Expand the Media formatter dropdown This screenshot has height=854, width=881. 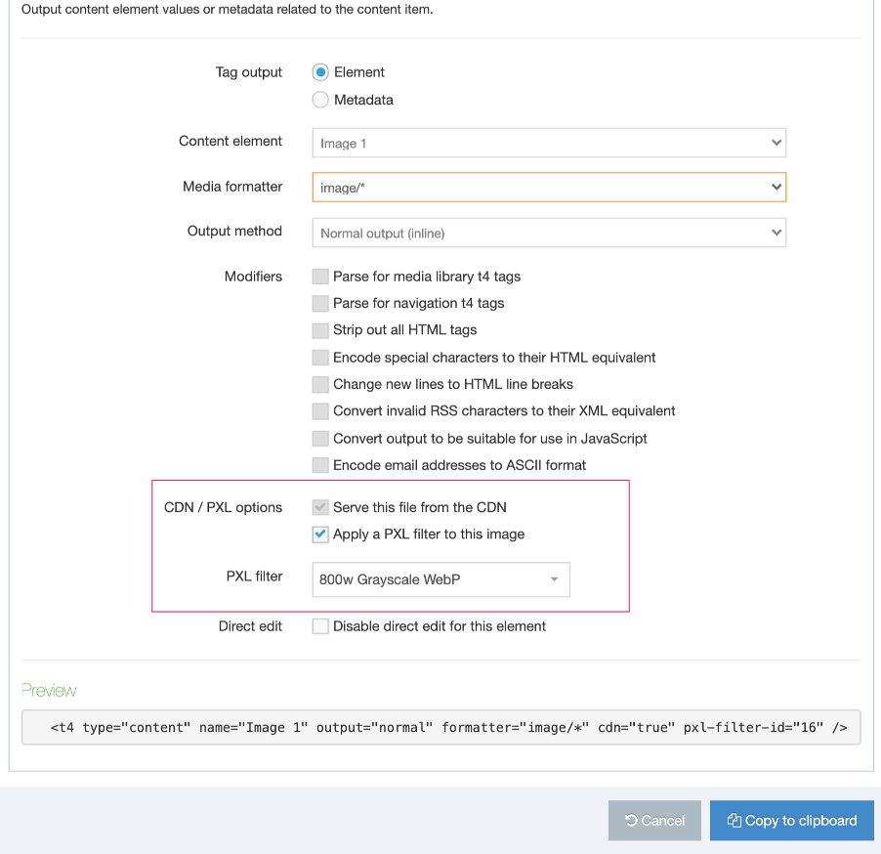549,187
